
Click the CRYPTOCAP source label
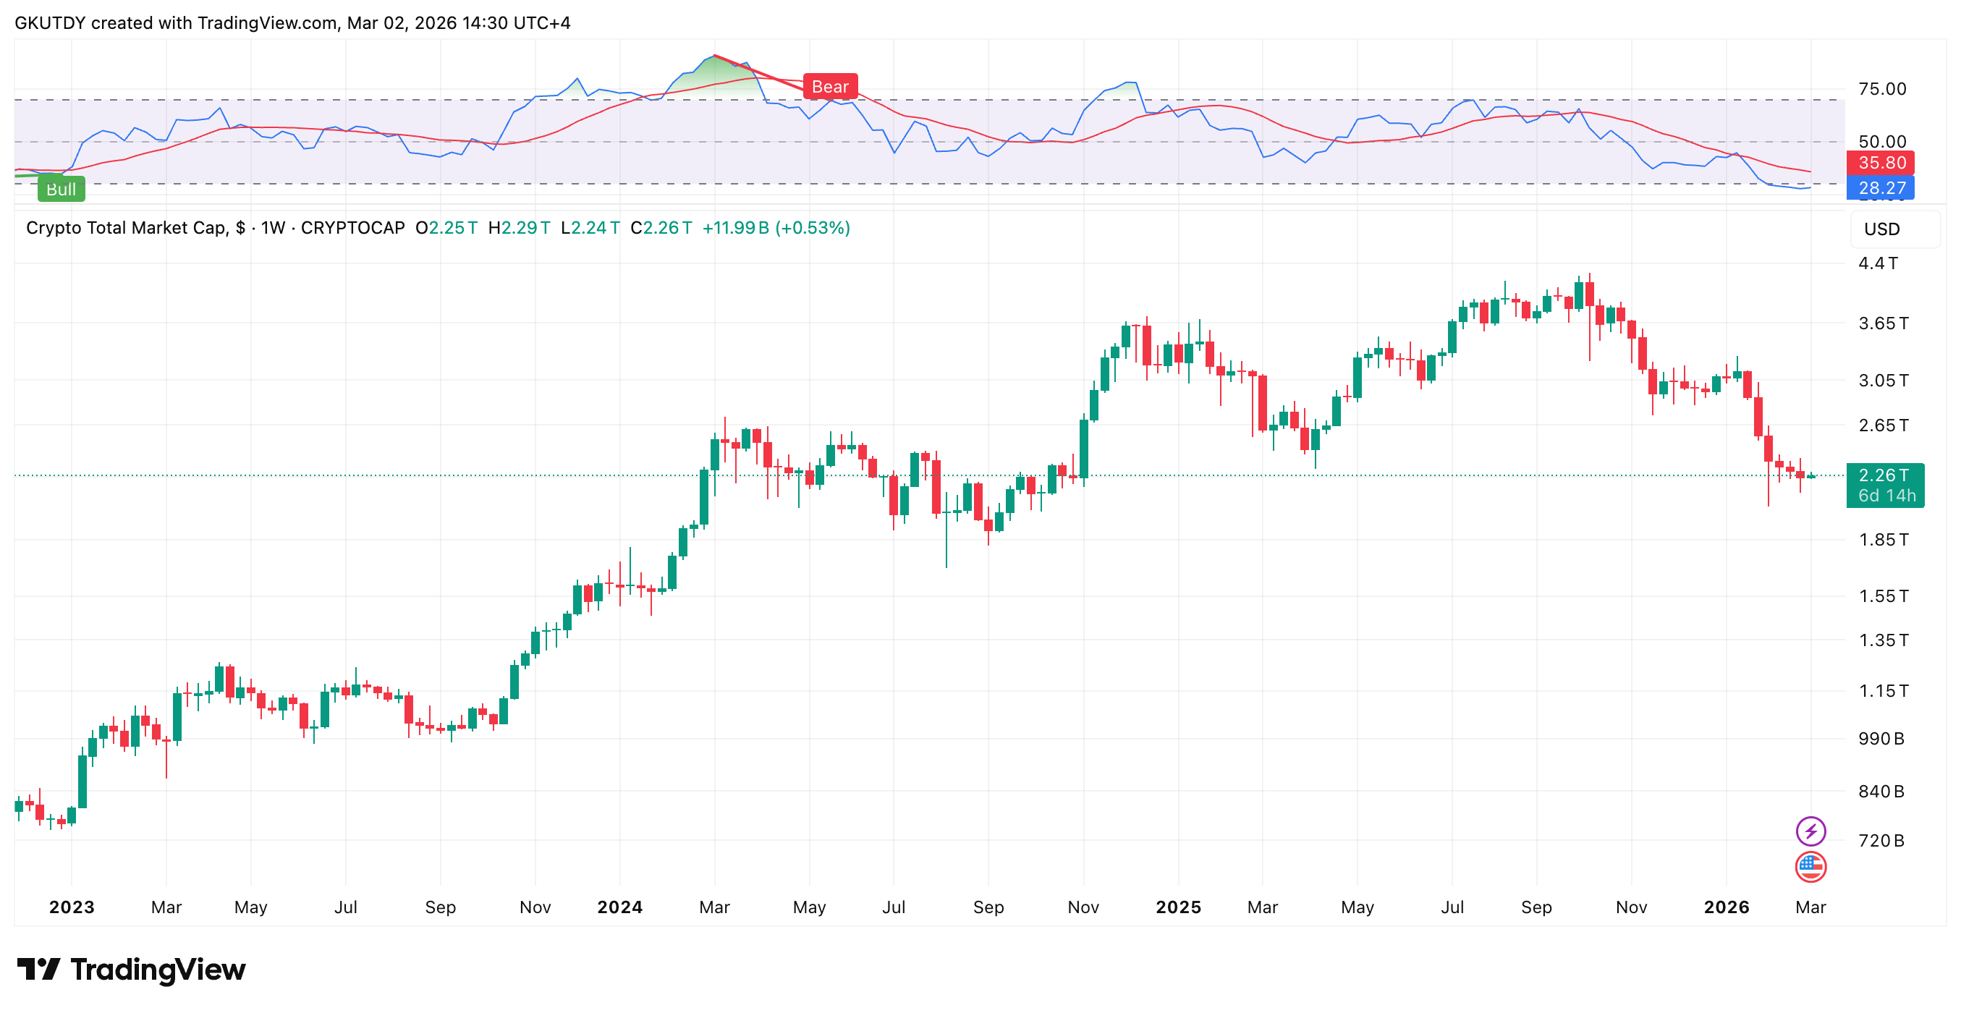(352, 228)
